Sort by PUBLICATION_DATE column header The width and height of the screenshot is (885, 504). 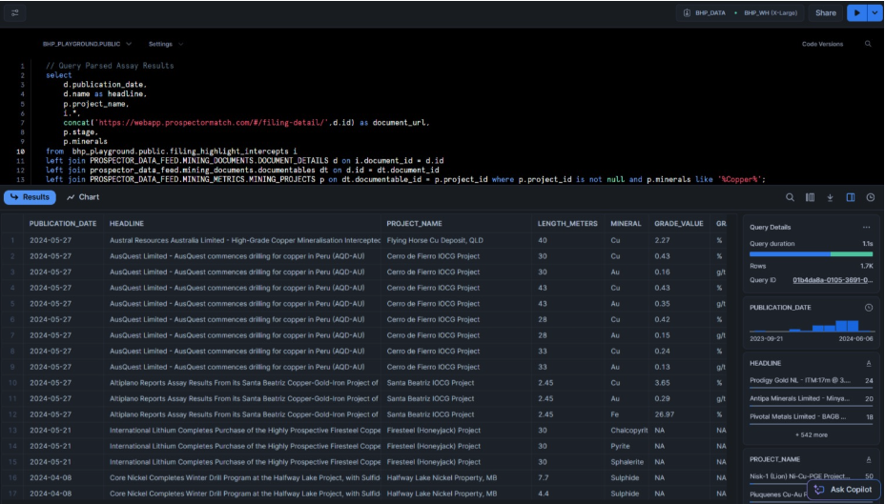click(63, 223)
